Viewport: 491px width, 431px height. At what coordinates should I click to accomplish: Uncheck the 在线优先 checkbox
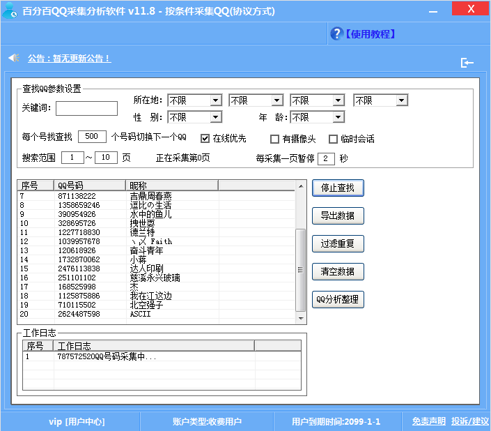click(205, 138)
